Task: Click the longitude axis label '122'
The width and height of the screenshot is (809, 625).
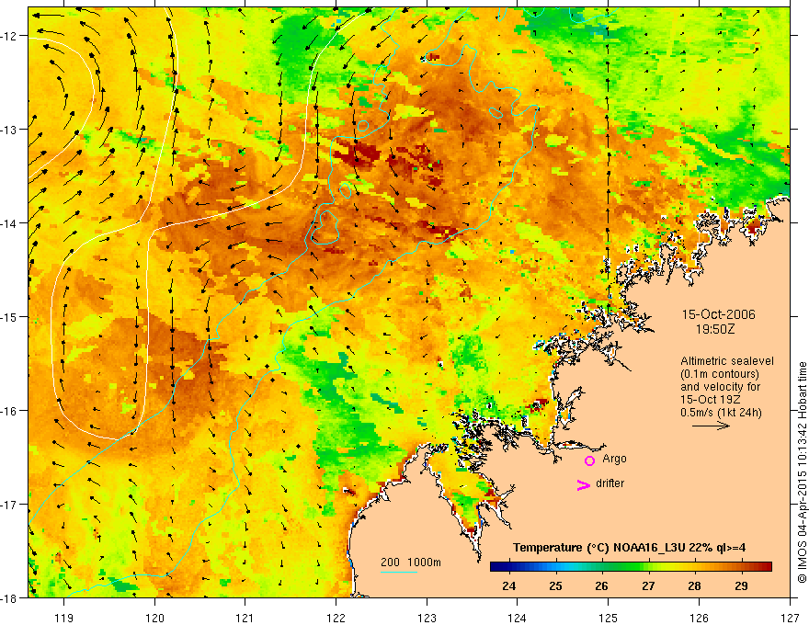Action: pyautogui.click(x=336, y=618)
